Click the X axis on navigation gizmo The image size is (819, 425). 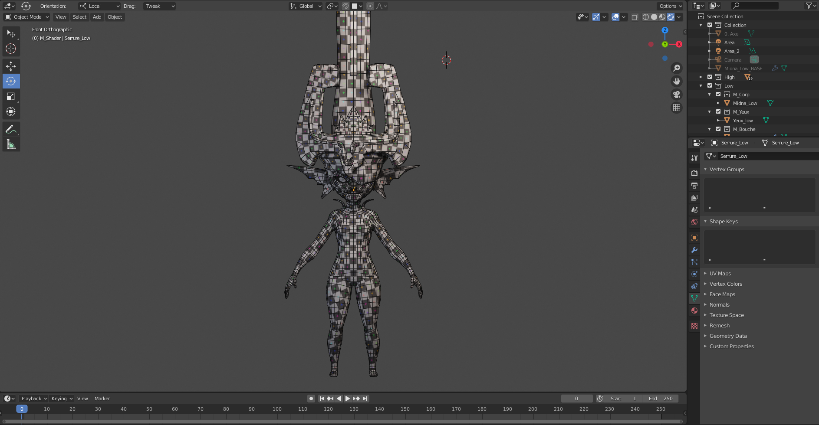click(679, 44)
